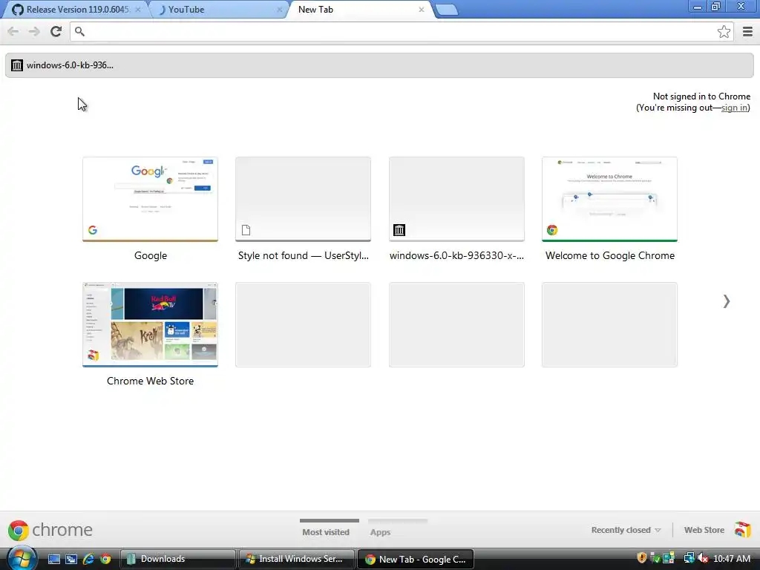
Task: Close the YouTube tab
Action: [x=279, y=10]
